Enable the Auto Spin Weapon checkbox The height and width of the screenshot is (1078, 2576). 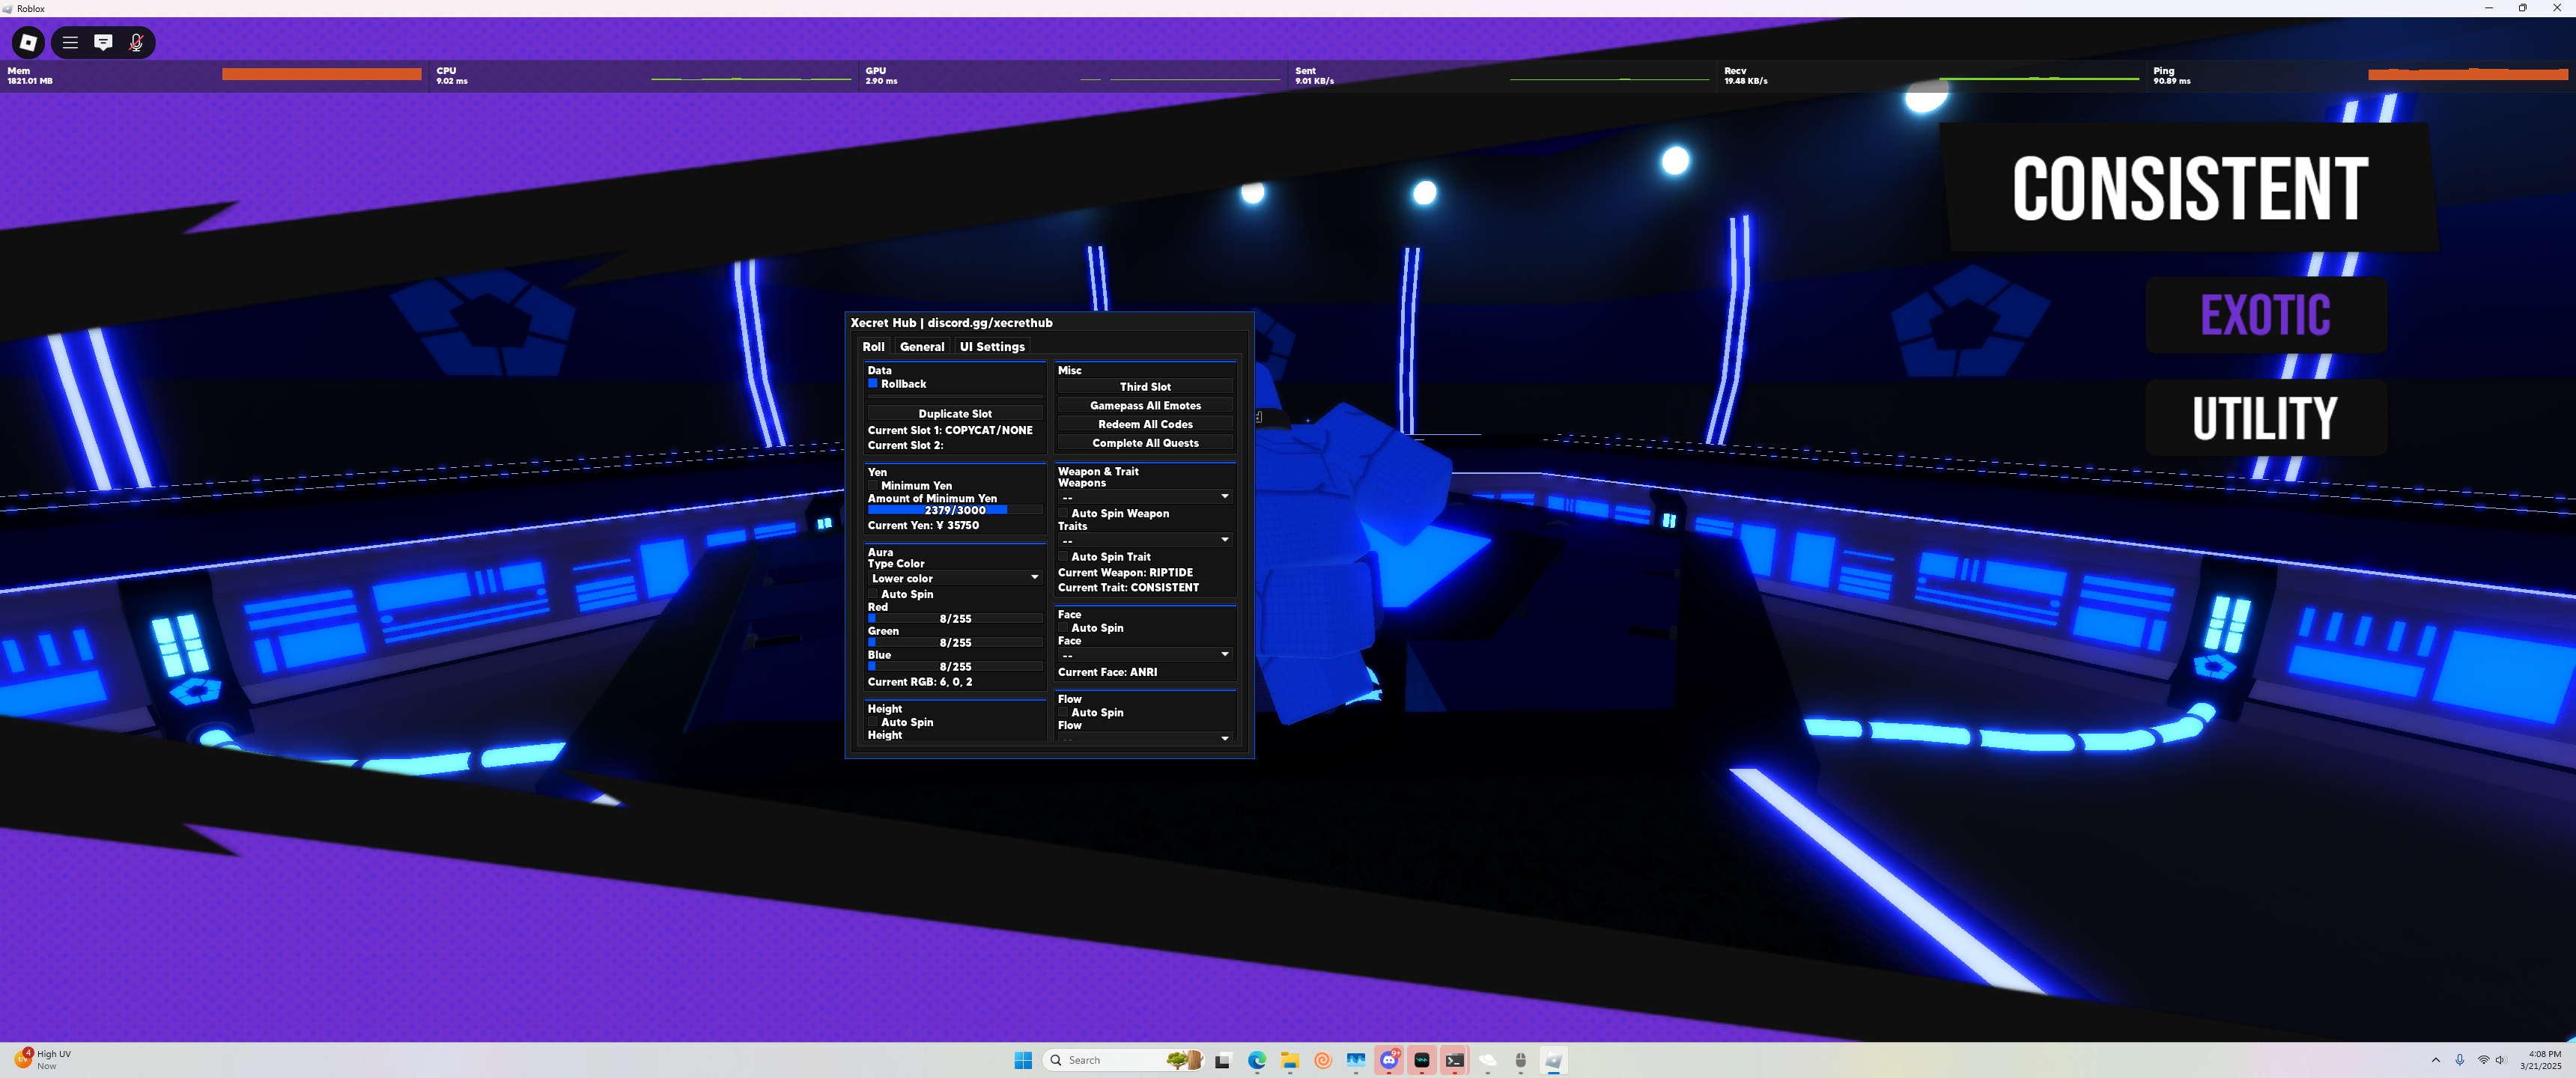click(1063, 513)
